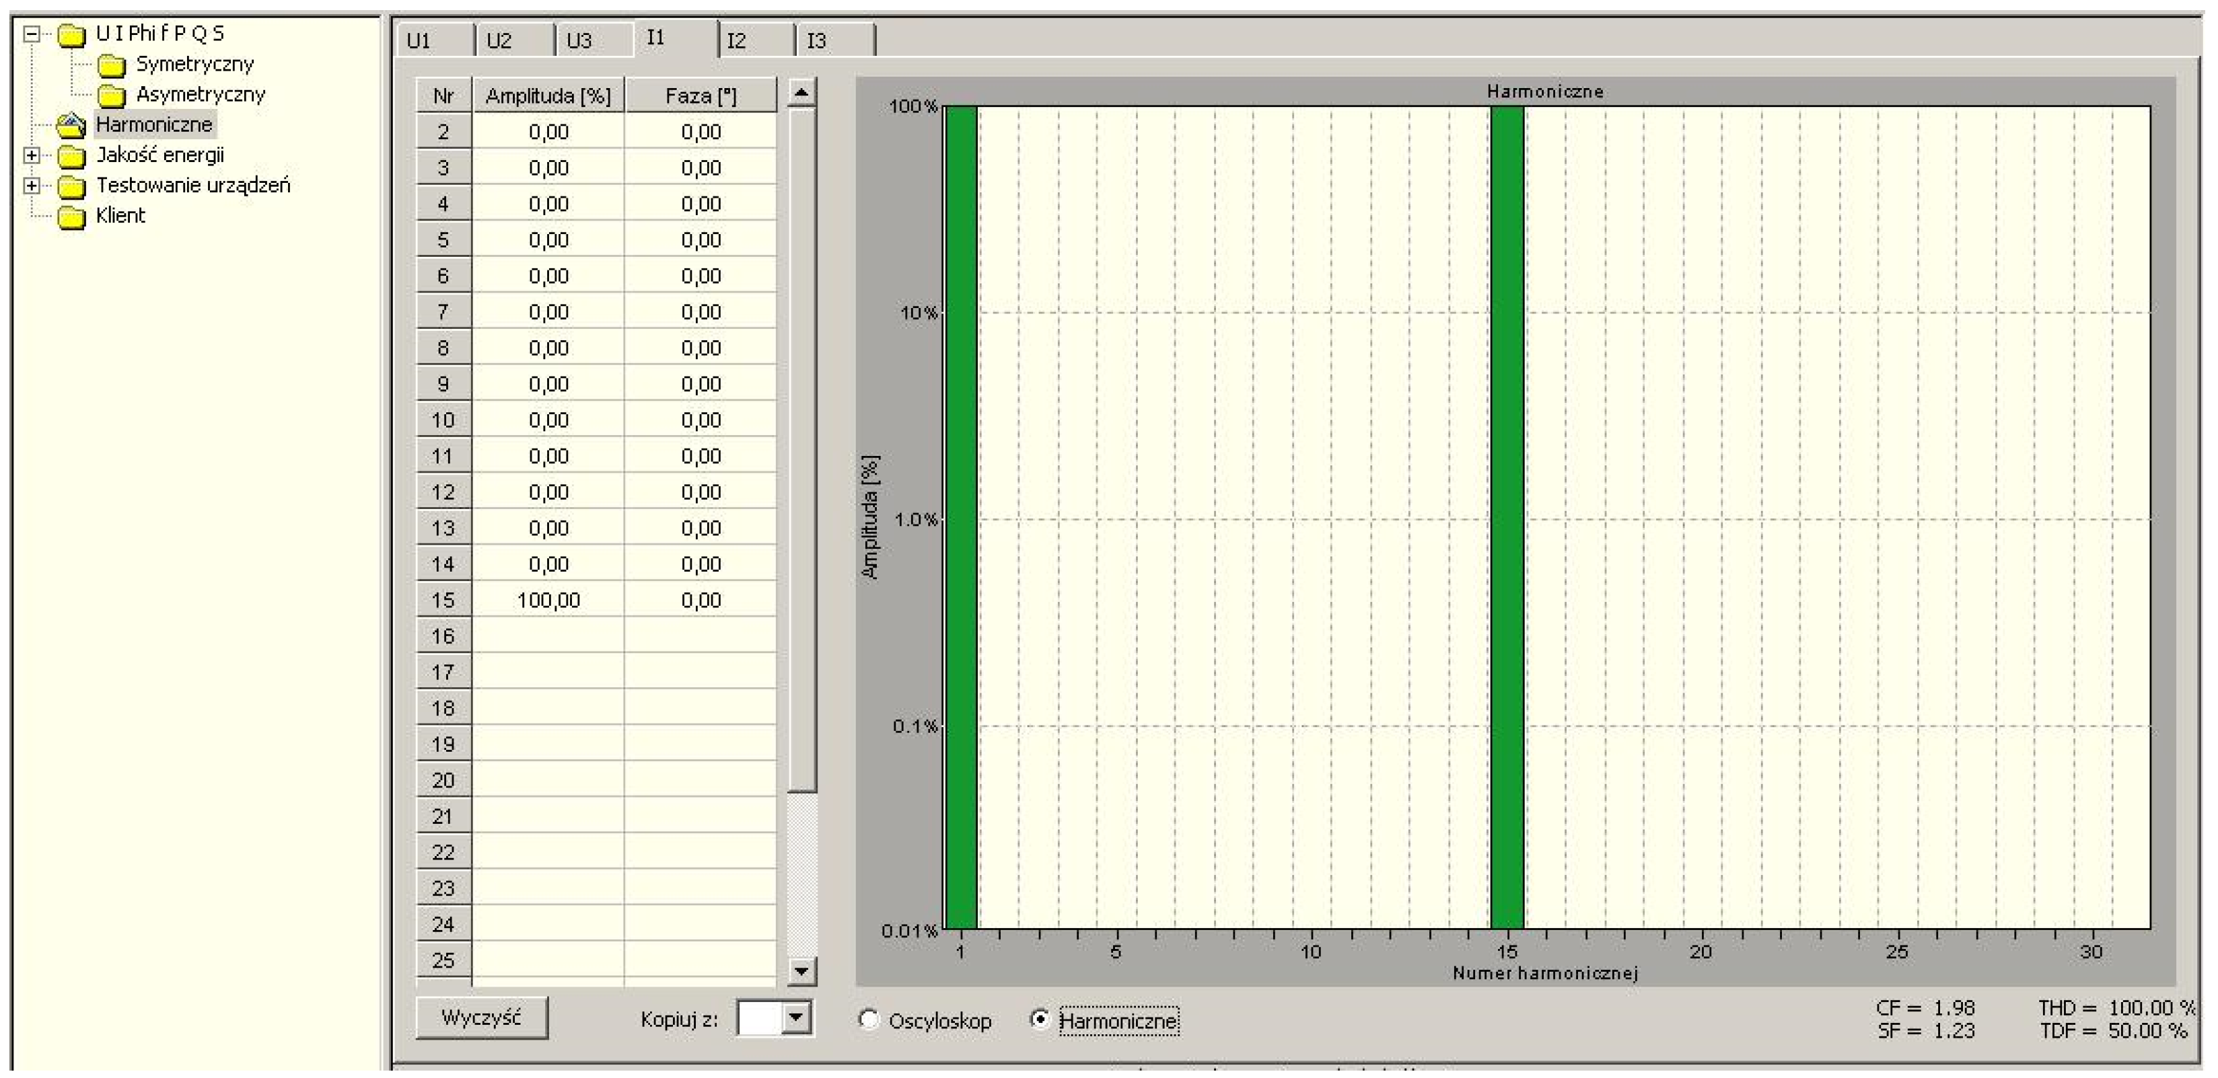This screenshot has height=1078, width=2218.
Task: Click the Asymetryczny folder icon
Action: [111, 95]
